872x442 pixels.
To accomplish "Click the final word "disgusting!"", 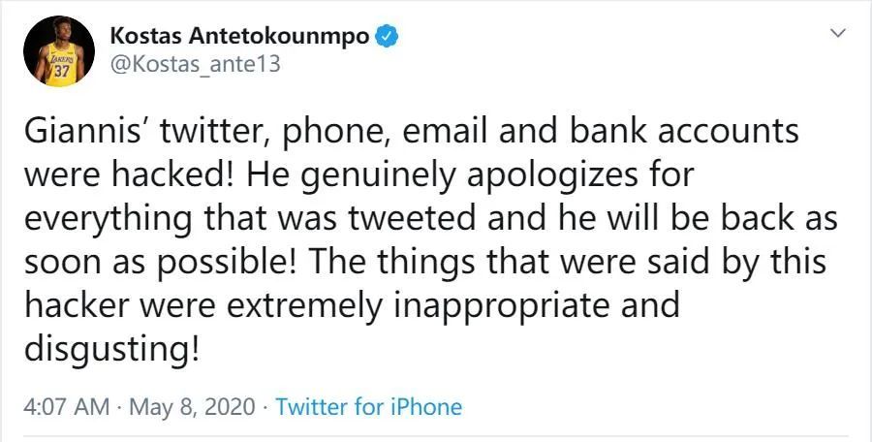I will (110, 348).
